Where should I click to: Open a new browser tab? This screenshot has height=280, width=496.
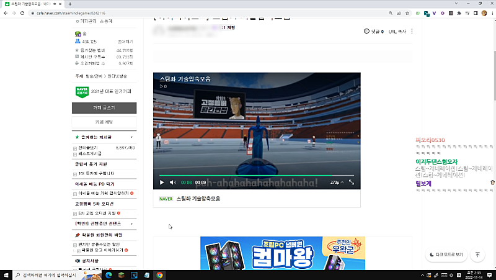(x=70, y=4)
